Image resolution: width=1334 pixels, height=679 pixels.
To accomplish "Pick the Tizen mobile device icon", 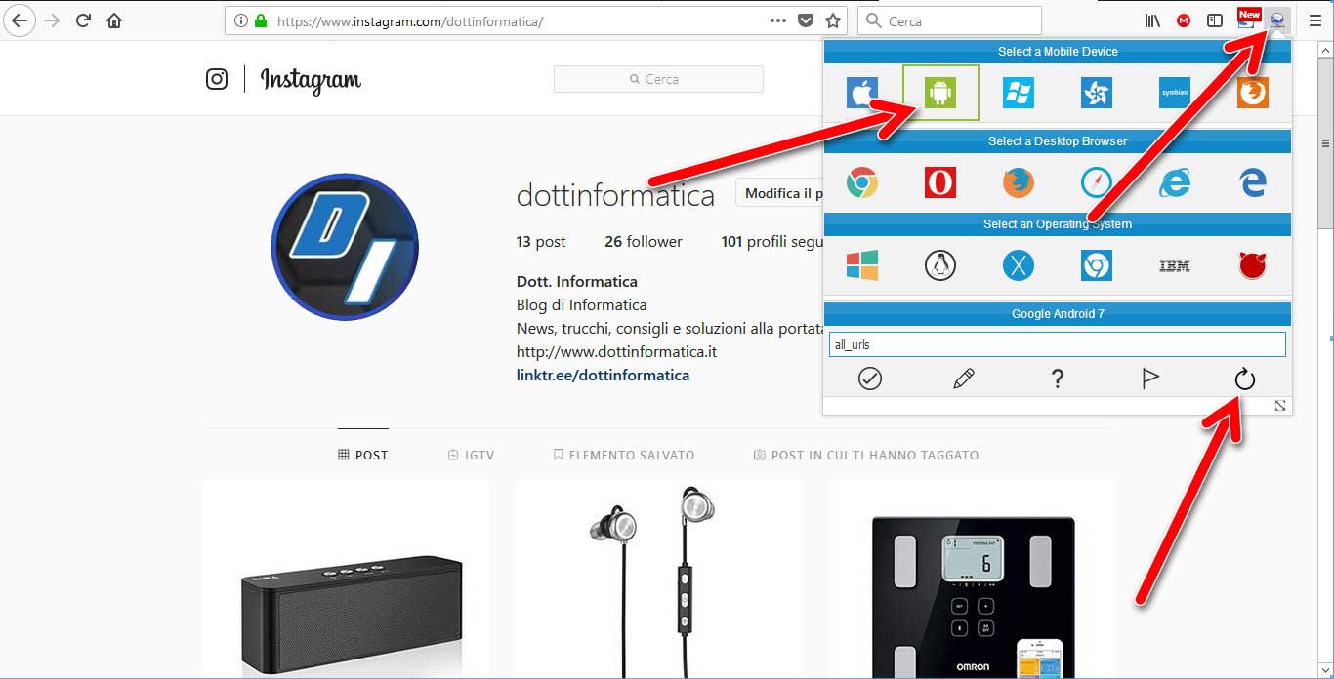I will point(1096,93).
